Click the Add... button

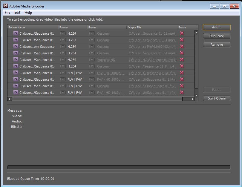click(217, 27)
